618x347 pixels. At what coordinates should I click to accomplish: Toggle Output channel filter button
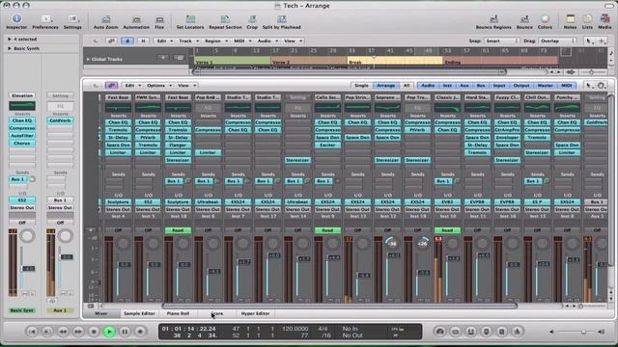521,86
